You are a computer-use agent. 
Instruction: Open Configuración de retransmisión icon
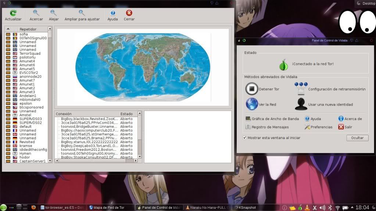tap(301, 88)
